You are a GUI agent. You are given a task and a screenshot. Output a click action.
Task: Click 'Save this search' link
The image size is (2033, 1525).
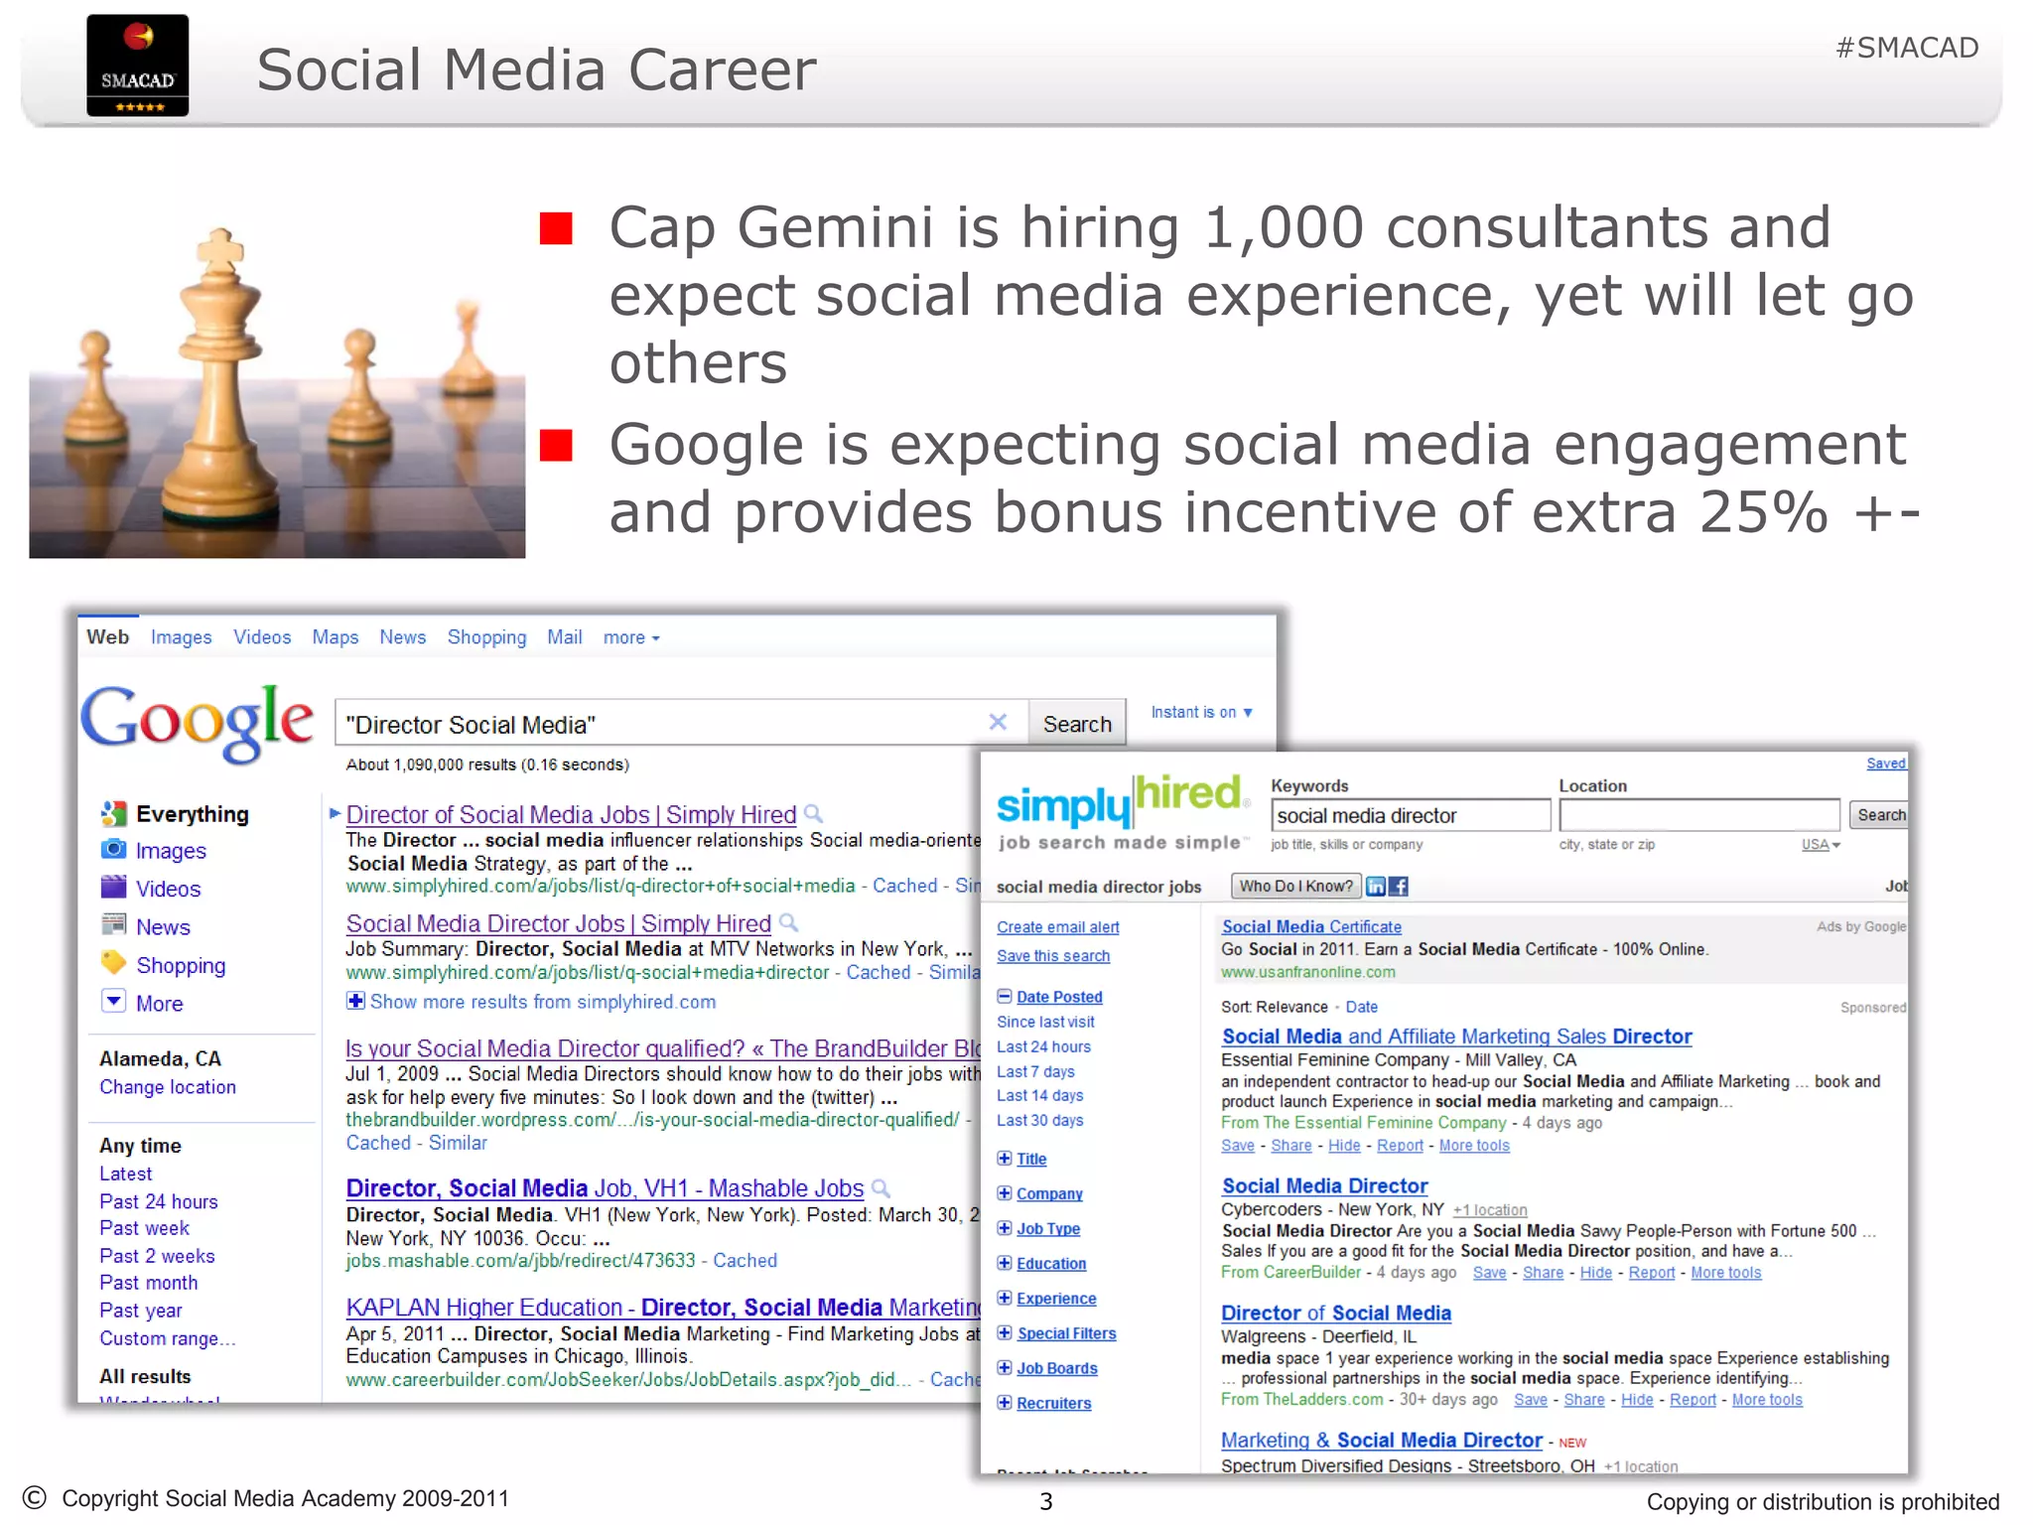[x=1053, y=955]
